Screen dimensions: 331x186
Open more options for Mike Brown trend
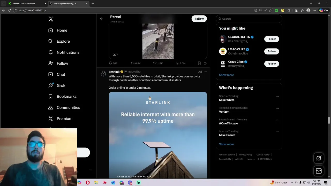(x=277, y=132)
